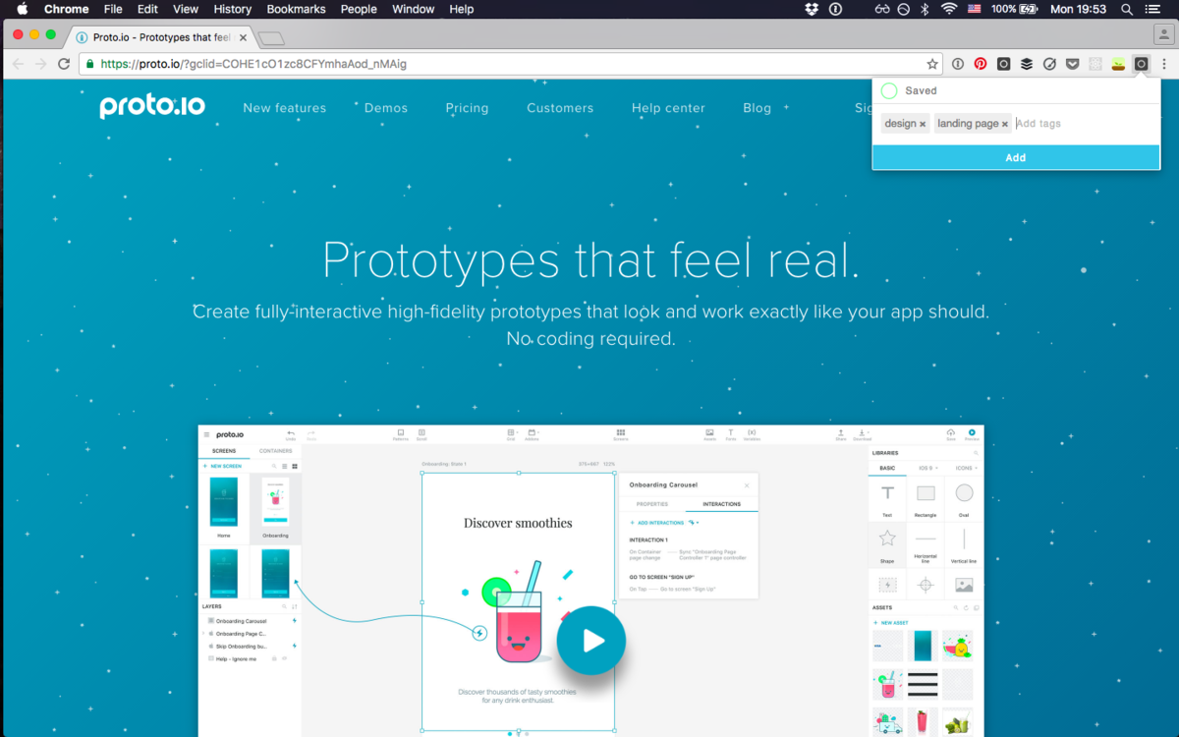Open the History menu
1179x737 pixels.
233,9
